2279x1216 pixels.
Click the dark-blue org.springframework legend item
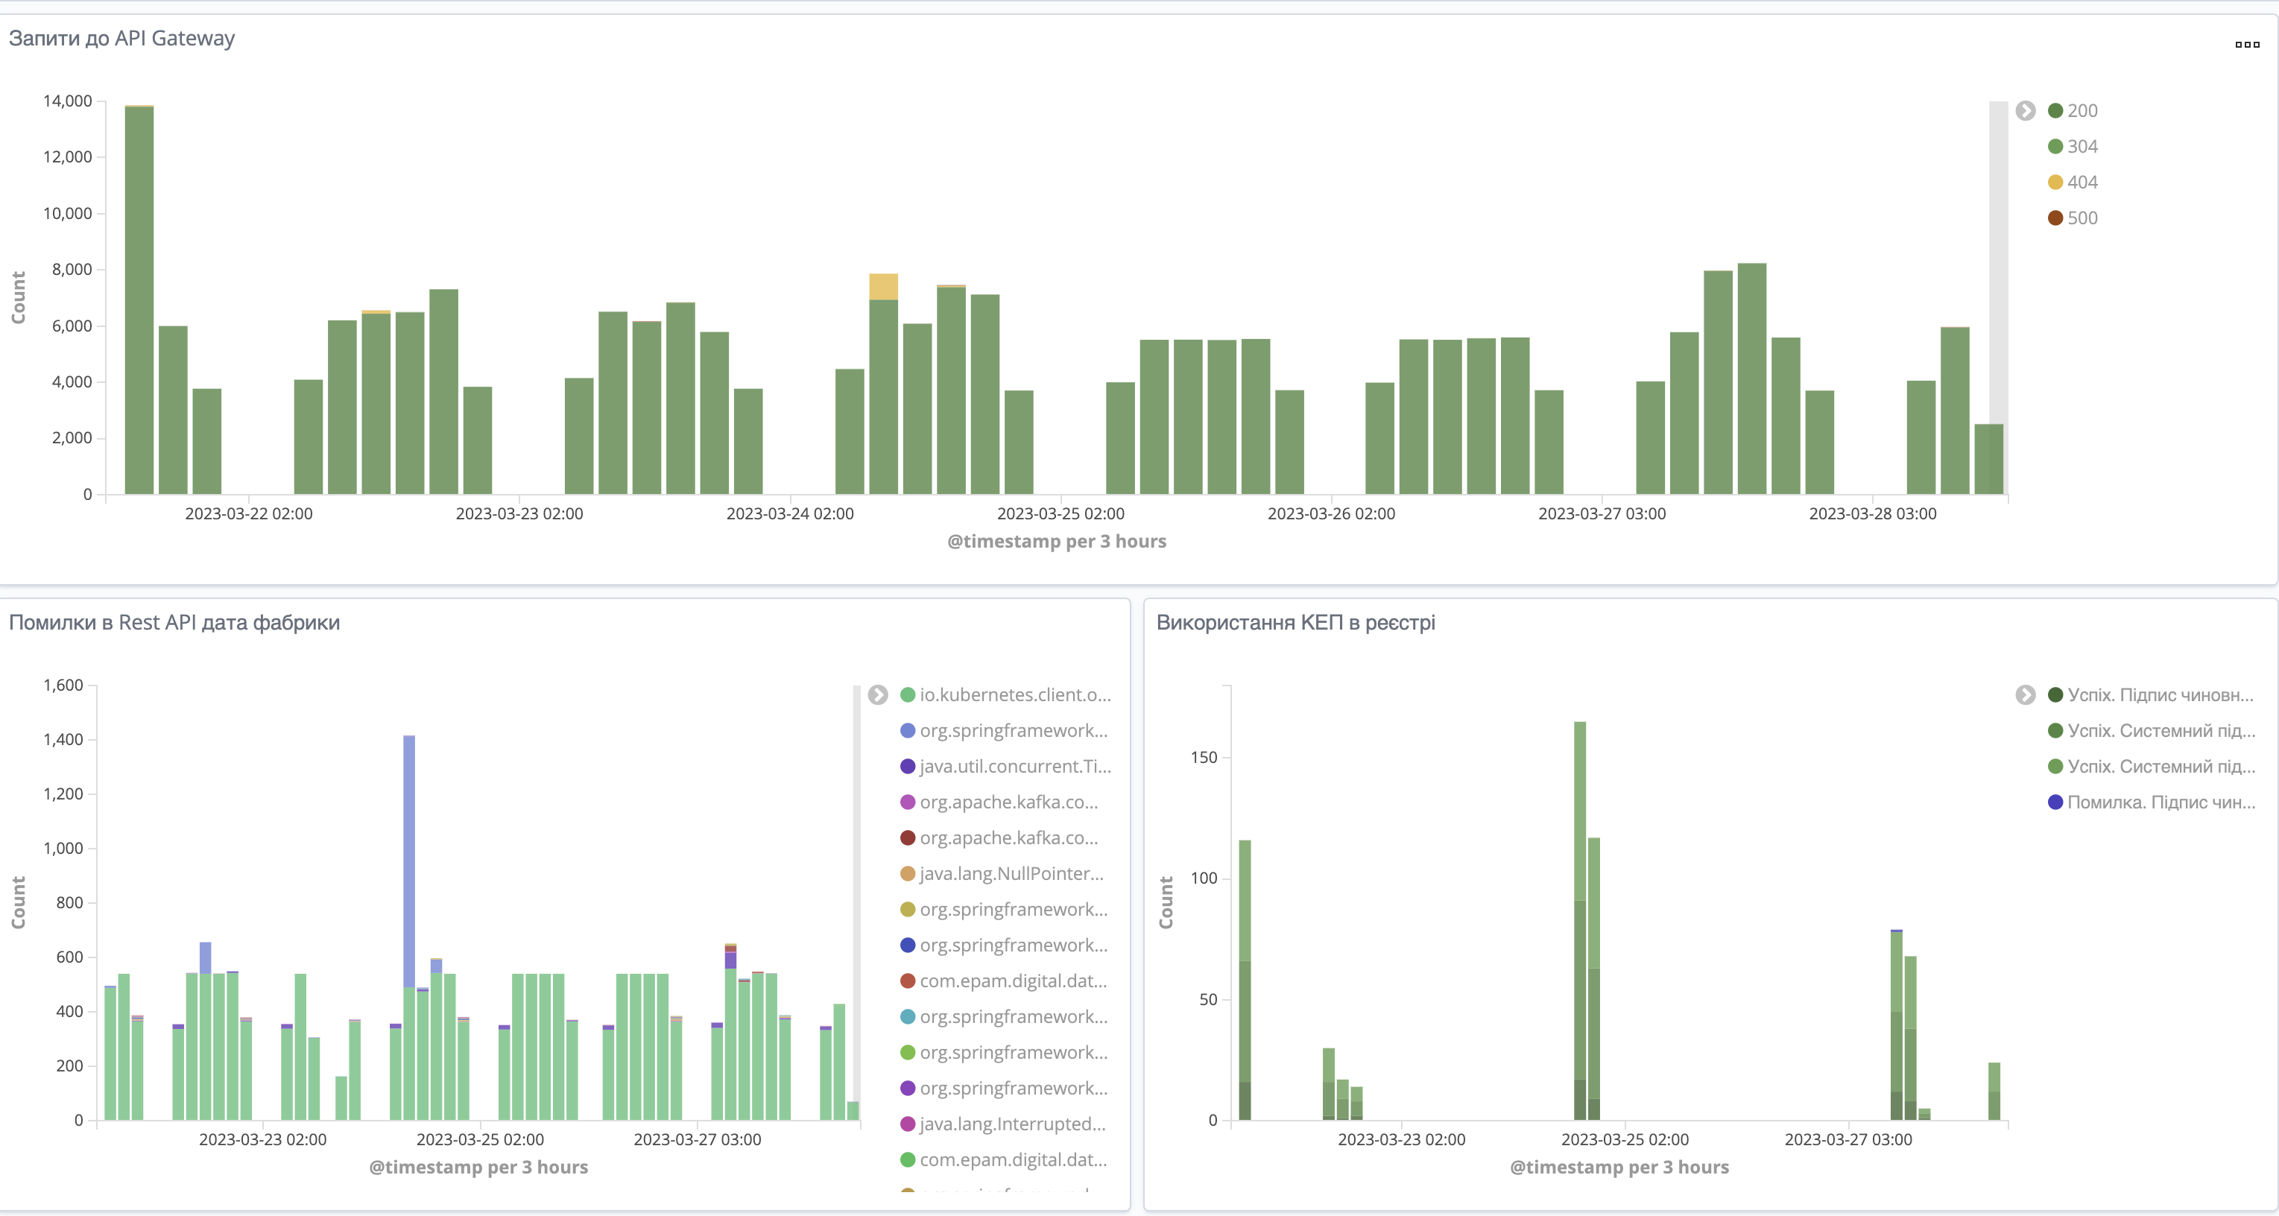point(1003,946)
